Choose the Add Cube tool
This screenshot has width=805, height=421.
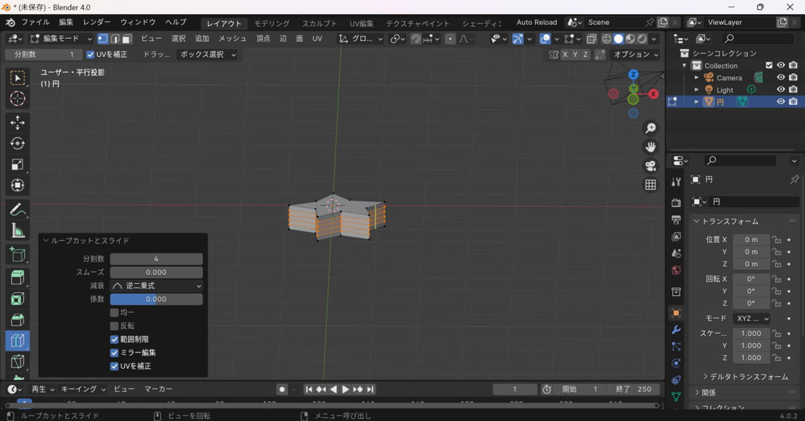click(x=17, y=255)
